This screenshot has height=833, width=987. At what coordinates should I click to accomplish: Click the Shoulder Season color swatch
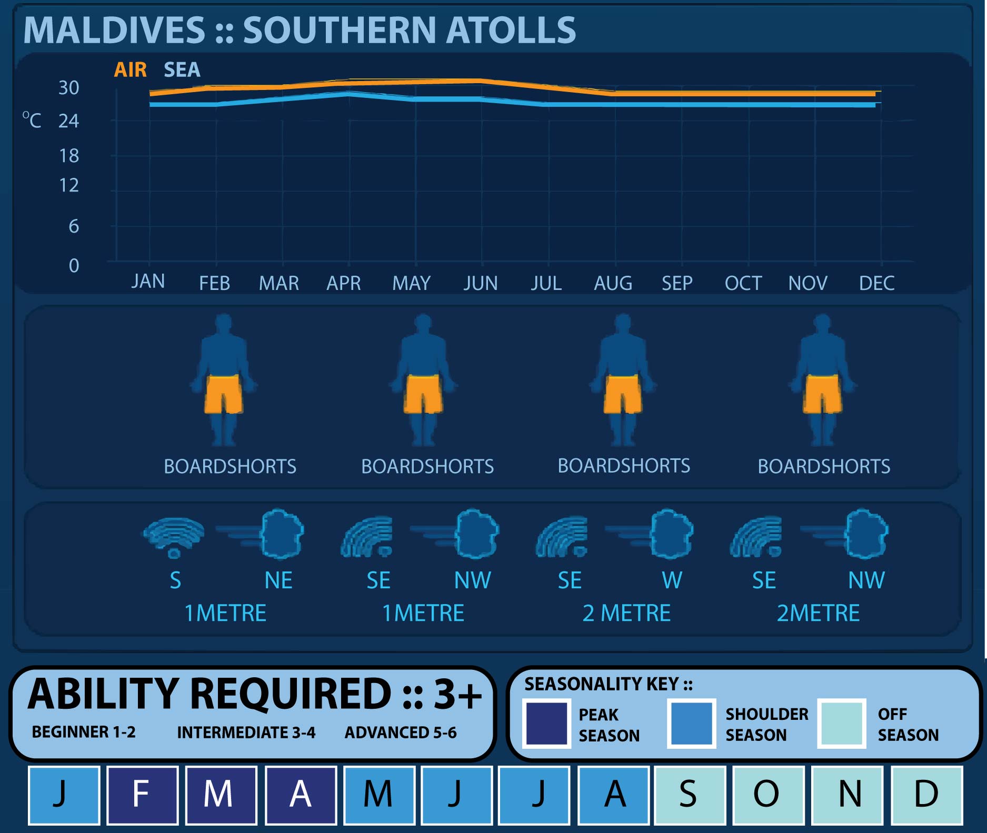pos(691,724)
